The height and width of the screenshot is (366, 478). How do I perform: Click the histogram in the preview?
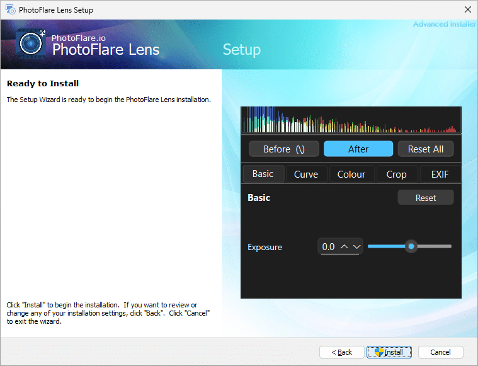[351, 120]
